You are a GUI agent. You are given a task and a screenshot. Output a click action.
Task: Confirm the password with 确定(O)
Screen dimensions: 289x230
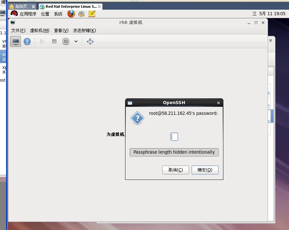pyautogui.click(x=205, y=170)
